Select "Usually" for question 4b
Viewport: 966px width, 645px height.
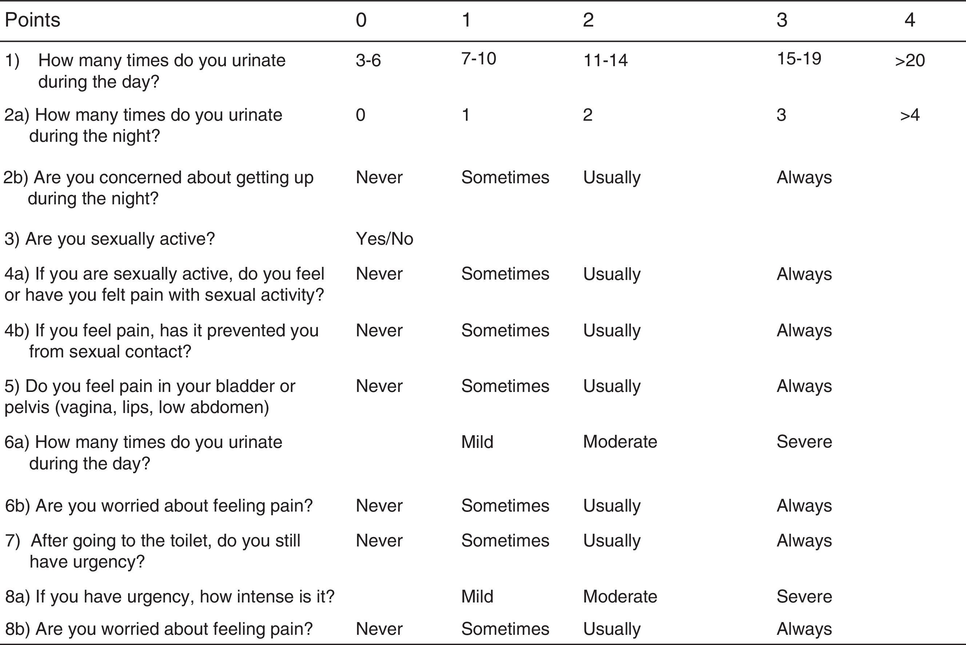(611, 331)
